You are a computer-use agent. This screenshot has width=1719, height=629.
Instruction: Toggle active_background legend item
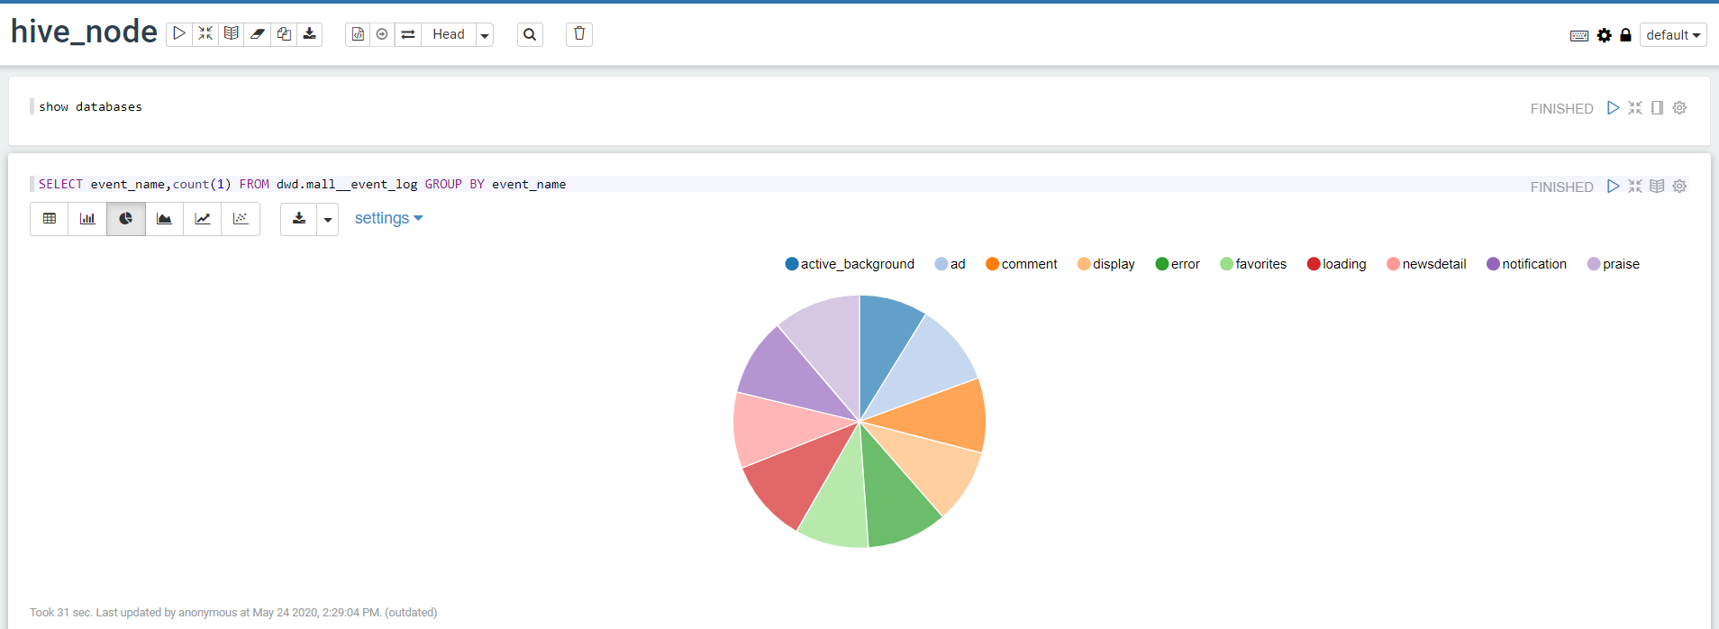[850, 264]
